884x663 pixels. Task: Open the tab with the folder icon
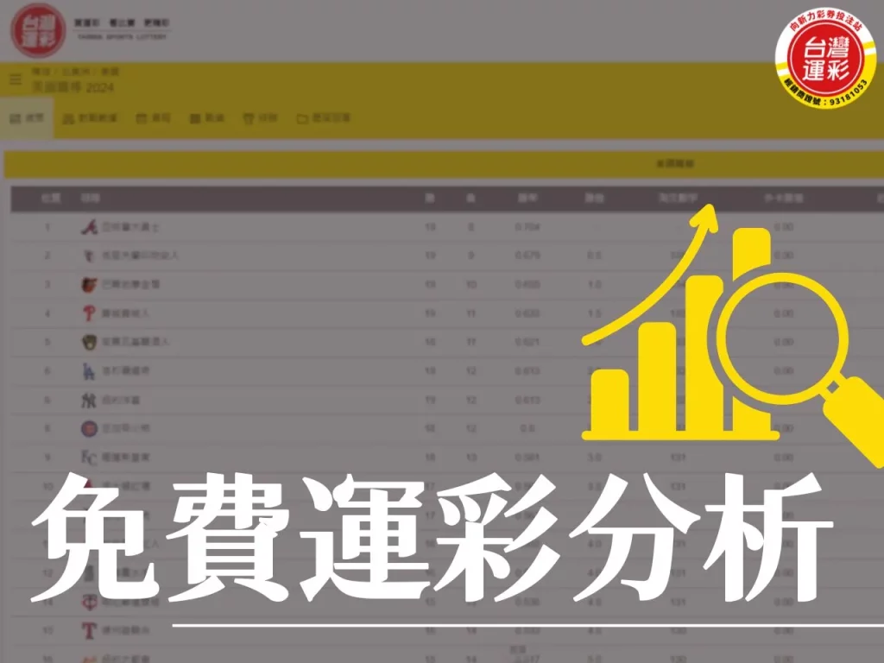(324, 118)
